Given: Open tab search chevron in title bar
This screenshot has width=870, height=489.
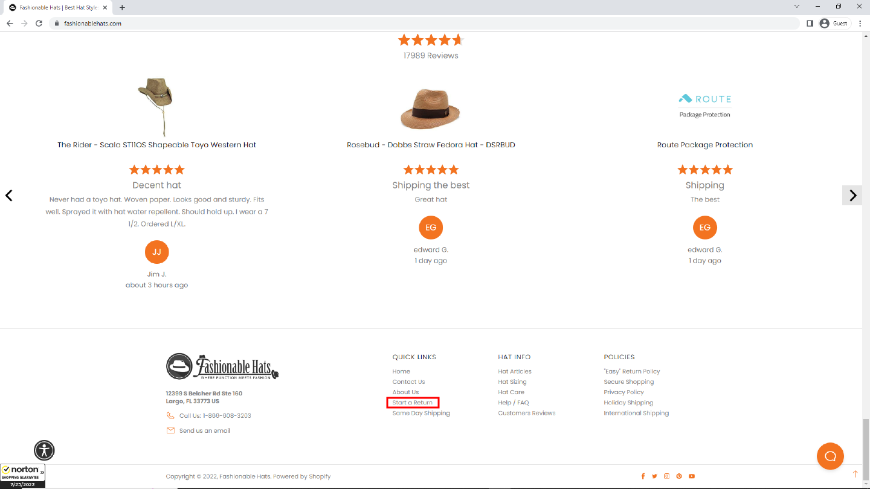Looking at the screenshot, I should click(x=796, y=7).
